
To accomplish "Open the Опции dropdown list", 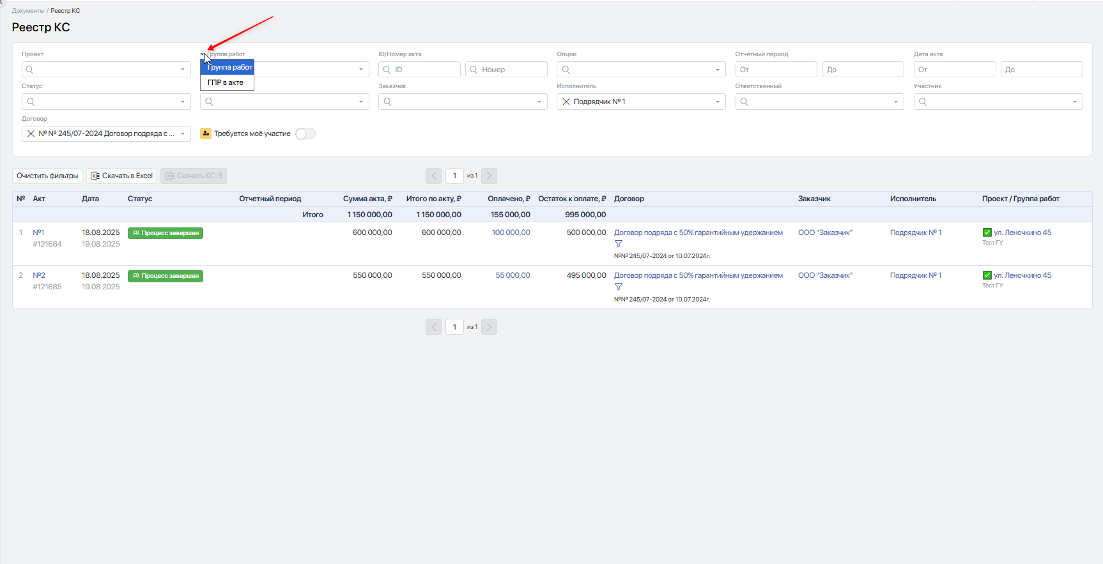I will click(717, 70).
